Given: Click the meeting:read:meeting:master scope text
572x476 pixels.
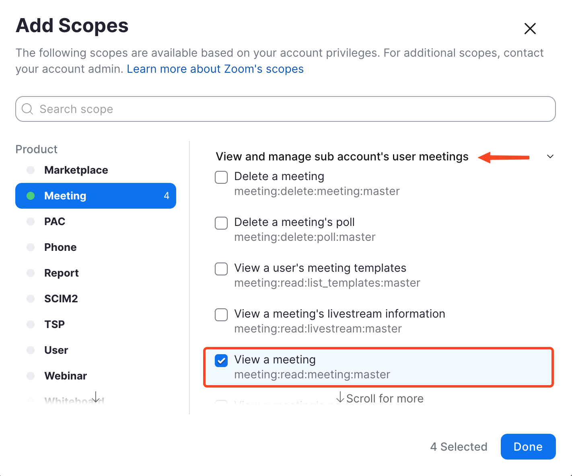Looking at the screenshot, I should click(312, 375).
